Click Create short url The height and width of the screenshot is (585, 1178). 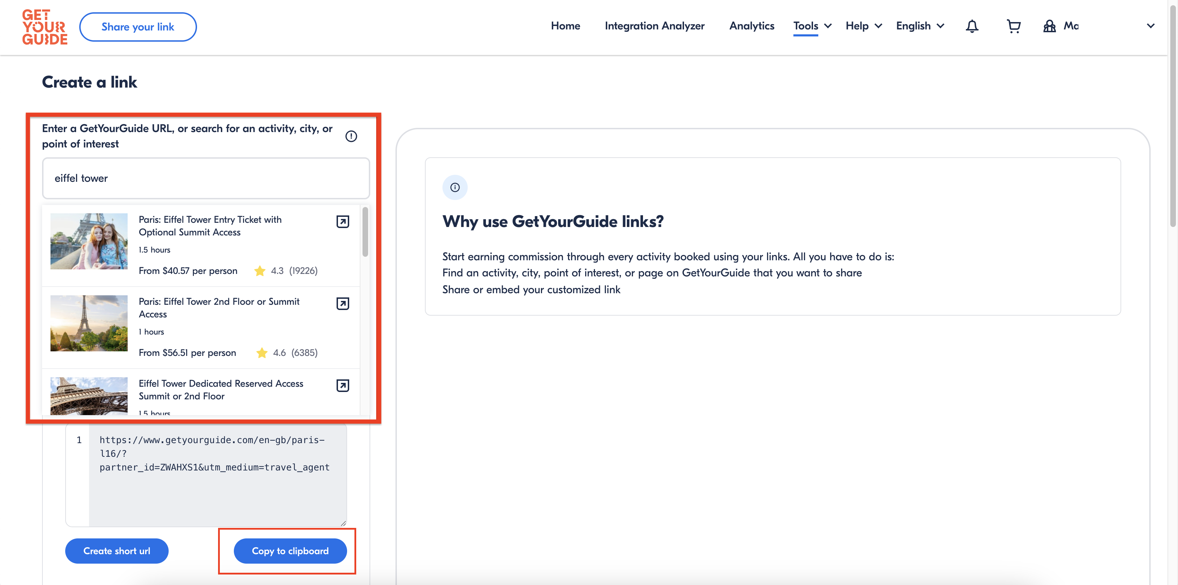click(x=117, y=551)
